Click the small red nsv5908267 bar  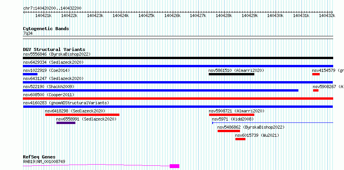[x=316, y=90]
